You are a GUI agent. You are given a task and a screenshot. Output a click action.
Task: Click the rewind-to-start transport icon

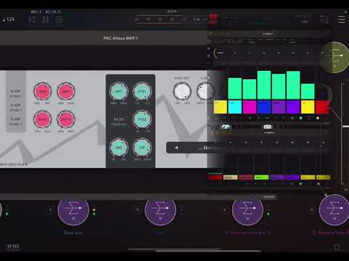coord(32,20)
